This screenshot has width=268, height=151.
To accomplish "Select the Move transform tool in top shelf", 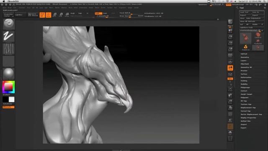I will (55, 15).
